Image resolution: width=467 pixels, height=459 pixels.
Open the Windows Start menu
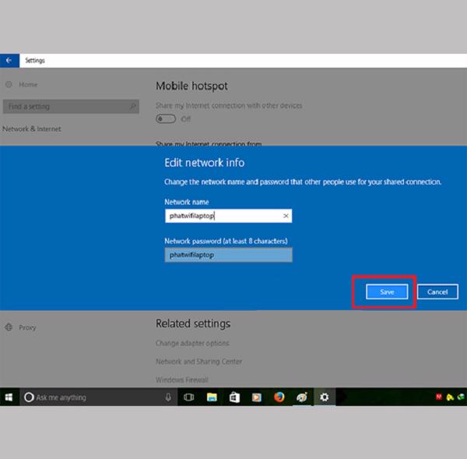[x=9, y=397]
